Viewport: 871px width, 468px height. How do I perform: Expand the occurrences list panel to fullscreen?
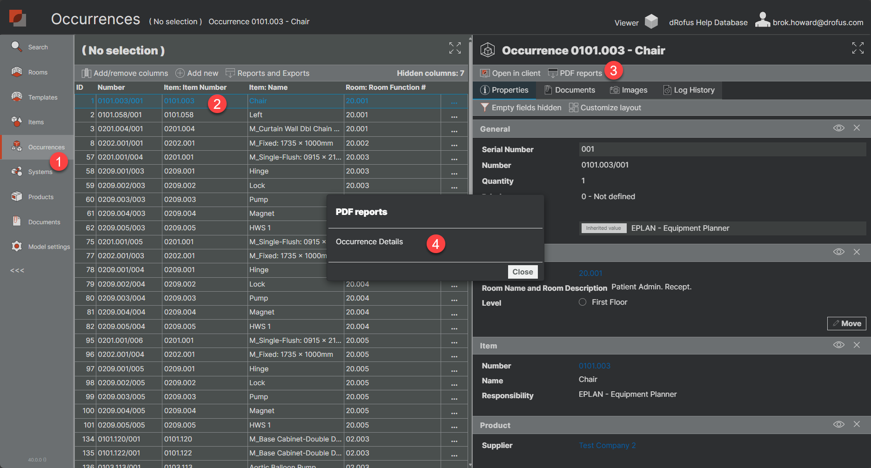[455, 48]
